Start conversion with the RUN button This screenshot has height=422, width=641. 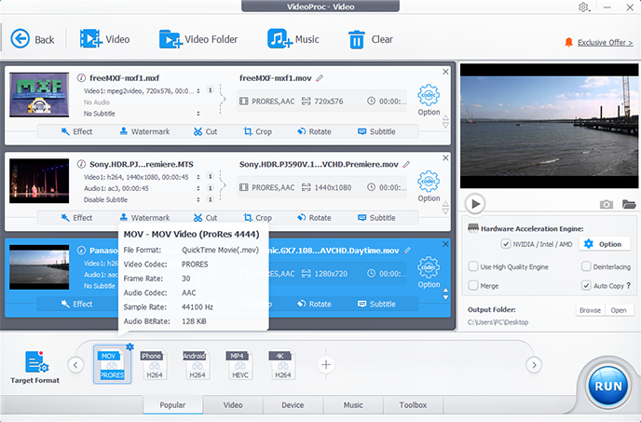(x=607, y=386)
